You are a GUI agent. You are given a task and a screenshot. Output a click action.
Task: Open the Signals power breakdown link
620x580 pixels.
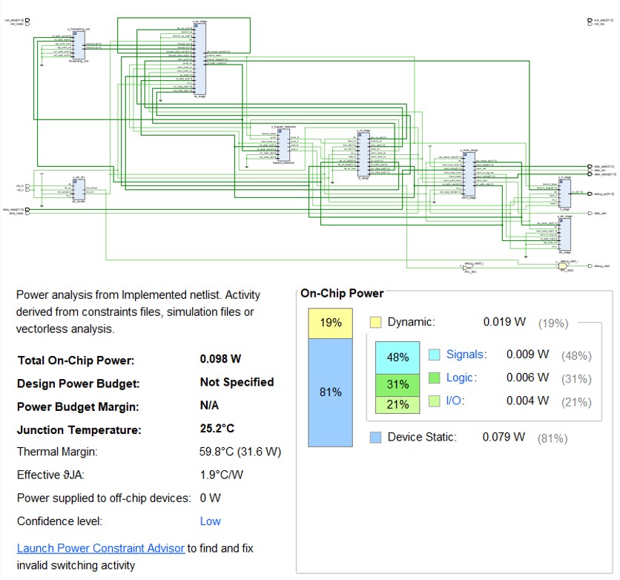465,355
